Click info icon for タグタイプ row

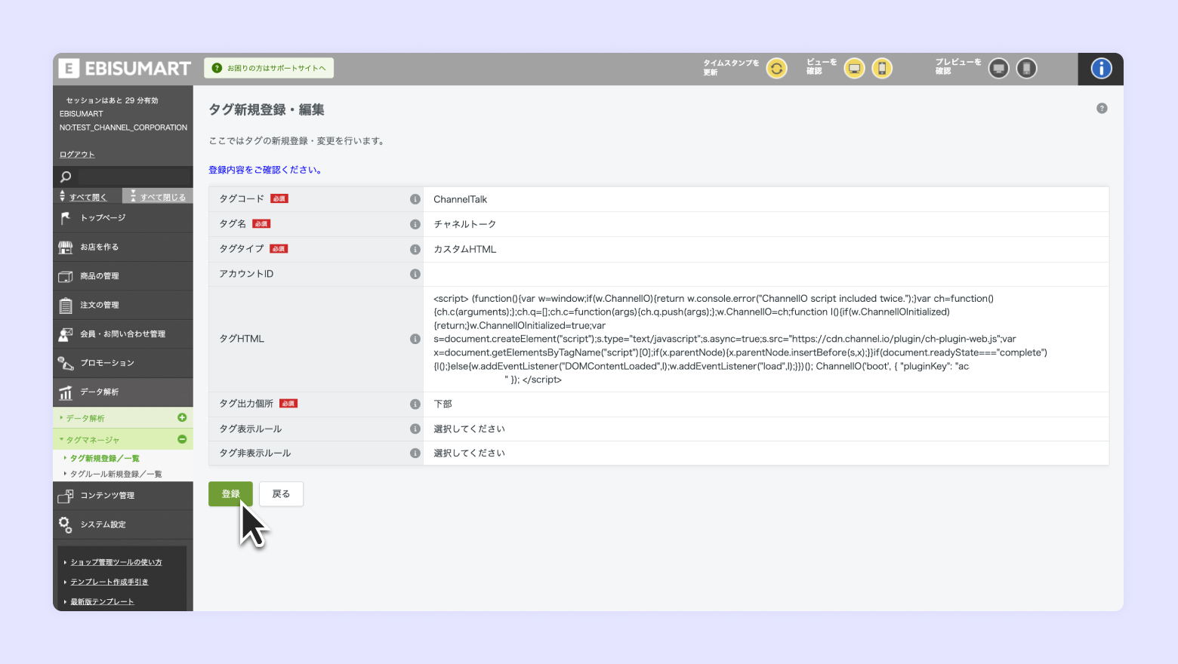(x=415, y=249)
